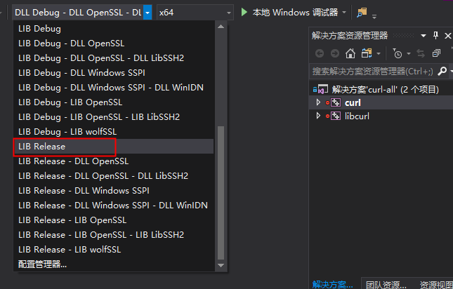Select LIB Debug - DLL OpenSSL
This screenshot has height=289, width=453.
coord(114,43)
